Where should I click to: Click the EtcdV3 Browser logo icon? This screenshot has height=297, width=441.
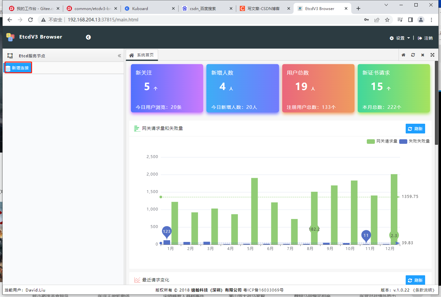[10, 37]
